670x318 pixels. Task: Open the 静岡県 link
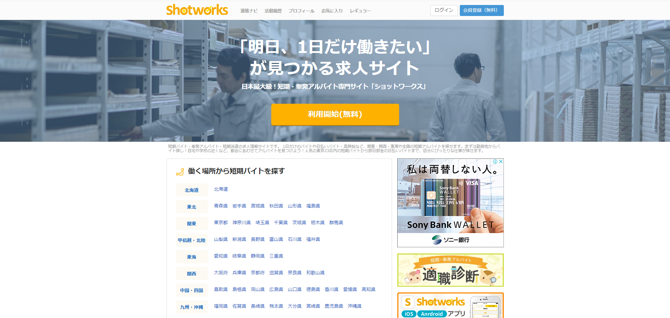pos(258,256)
